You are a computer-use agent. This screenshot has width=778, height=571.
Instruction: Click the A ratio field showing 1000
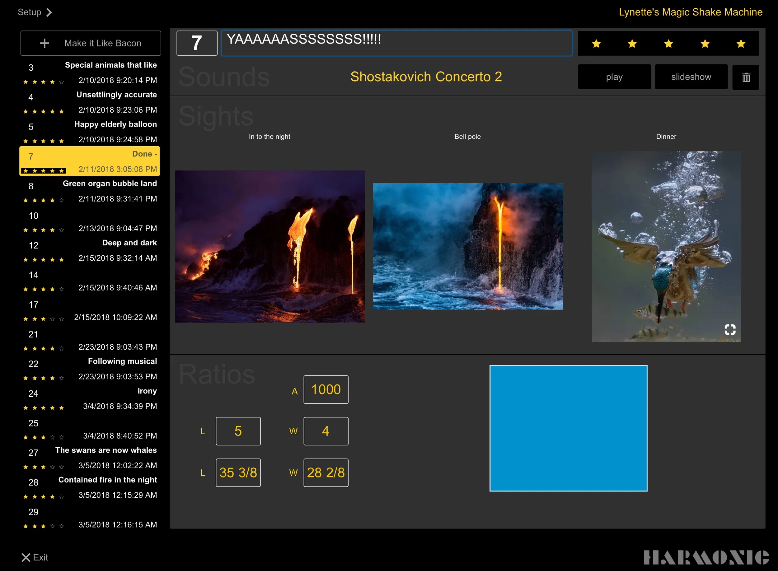click(326, 389)
